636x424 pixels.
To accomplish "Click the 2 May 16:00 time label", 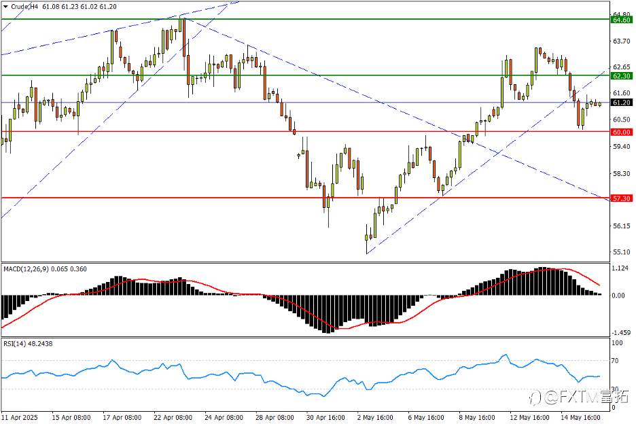I will (375, 417).
